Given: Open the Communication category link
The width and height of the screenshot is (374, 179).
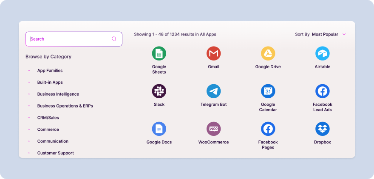Looking at the screenshot, I should point(53,141).
